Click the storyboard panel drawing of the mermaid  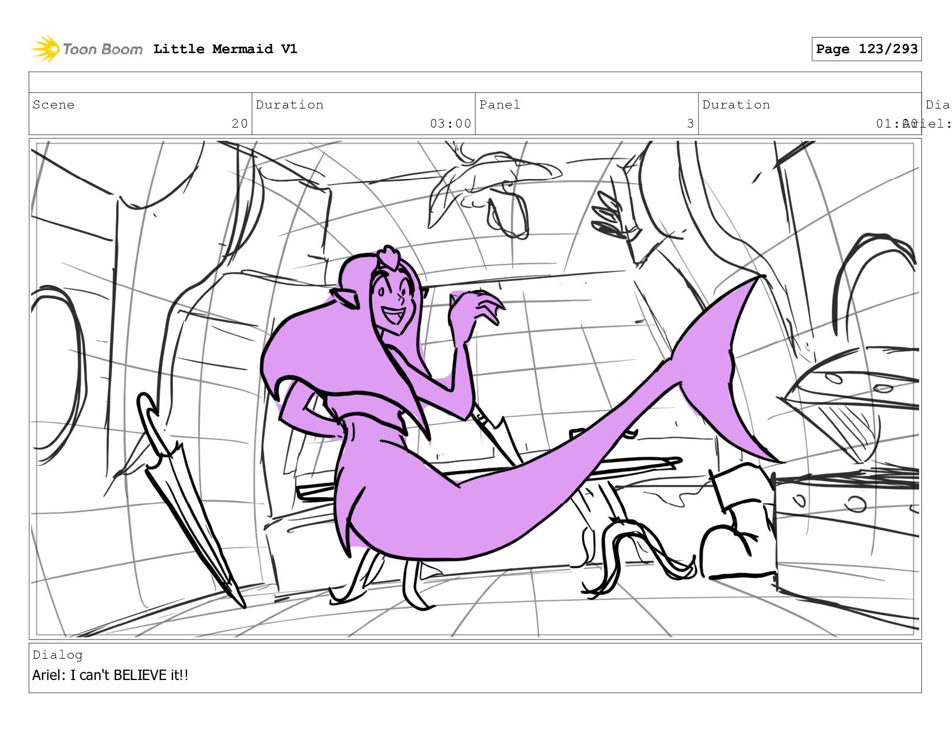[x=475, y=388]
